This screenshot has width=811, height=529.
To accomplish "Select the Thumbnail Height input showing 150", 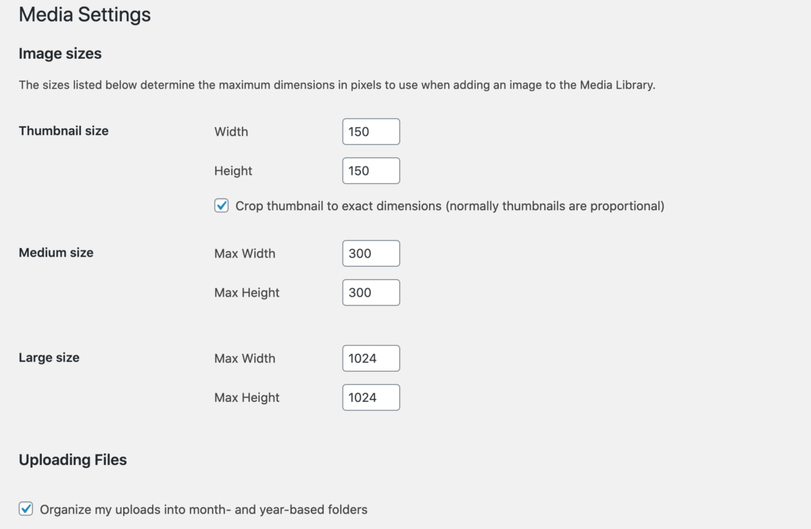I will [370, 170].
